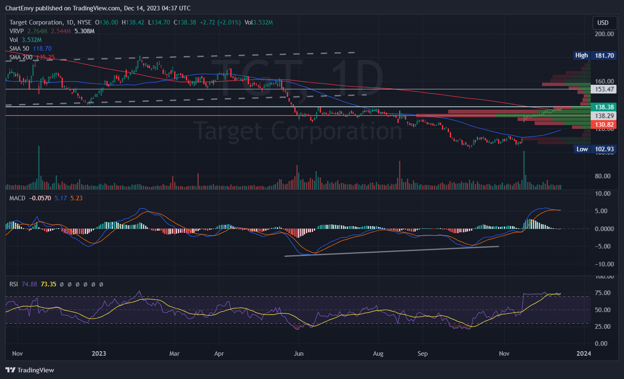Click the RSI moving average value 73.35
The width and height of the screenshot is (624, 379).
point(48,284)
